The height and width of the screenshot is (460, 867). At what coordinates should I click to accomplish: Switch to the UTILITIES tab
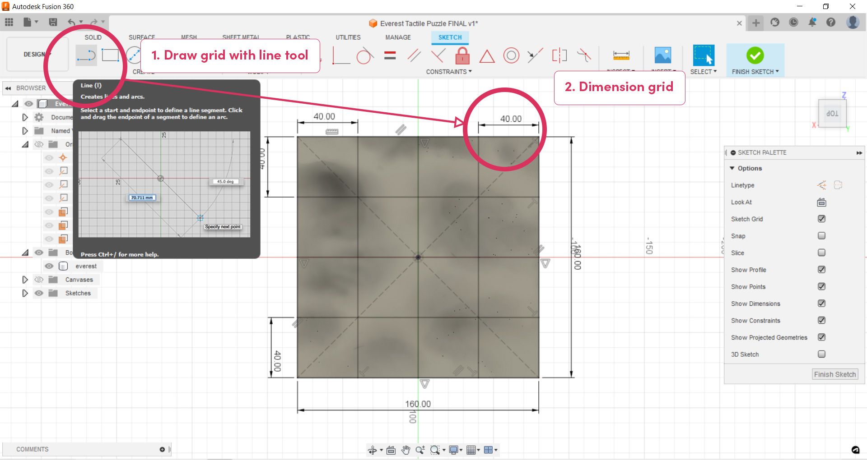click(x=348, y=37)
